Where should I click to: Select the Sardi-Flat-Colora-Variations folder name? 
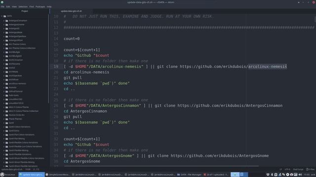pyautogui.click(x=22, y=135)
